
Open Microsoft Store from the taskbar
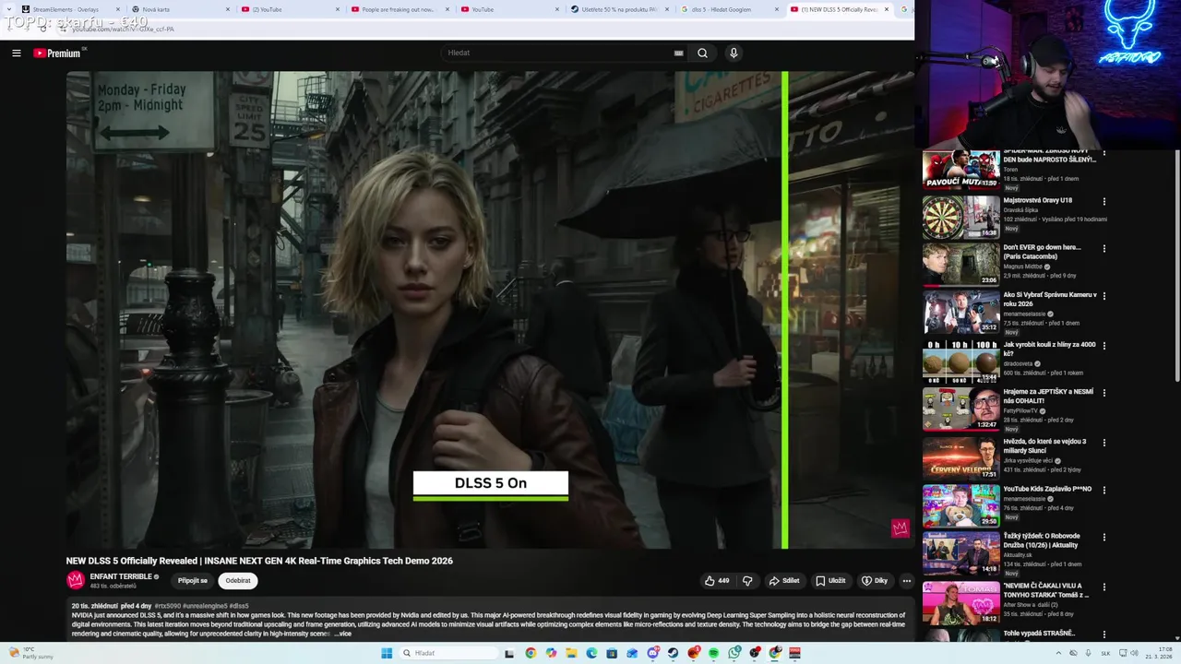coord(612,653)
